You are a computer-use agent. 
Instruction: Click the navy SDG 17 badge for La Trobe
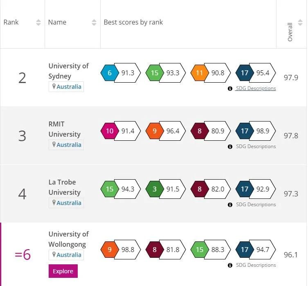(x=245, y=189)
